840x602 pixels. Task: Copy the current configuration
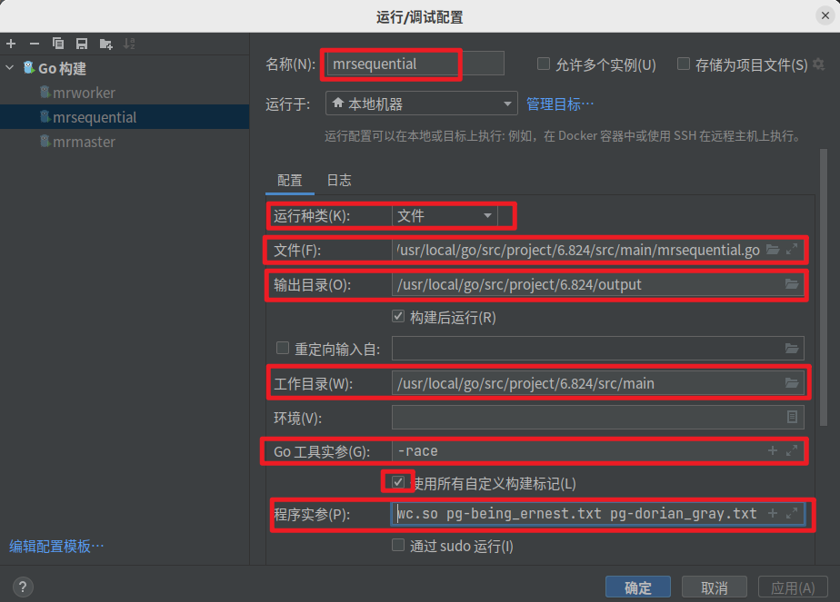[56, 43]
